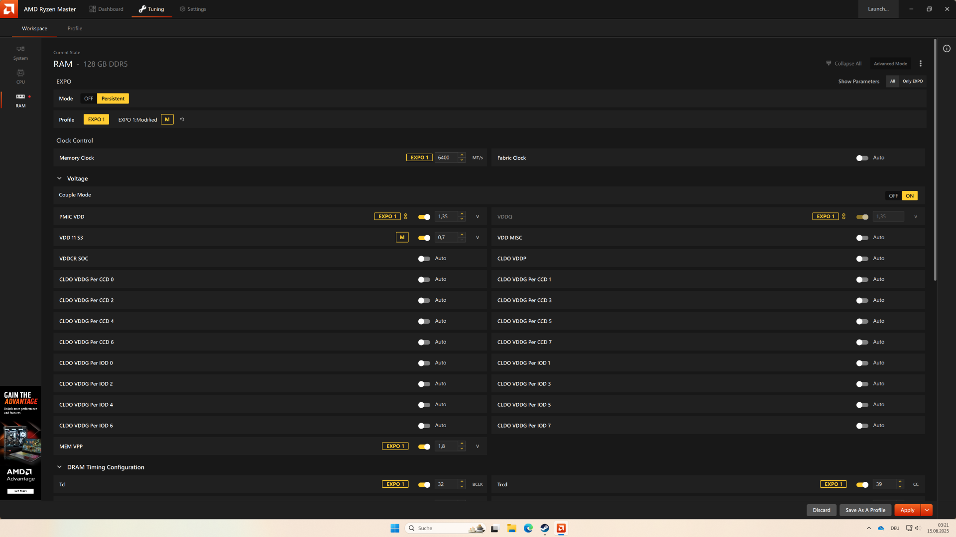Open the CPU section in sidebar
This screenshot has width=956, height=537.
[x=20, y=77]
